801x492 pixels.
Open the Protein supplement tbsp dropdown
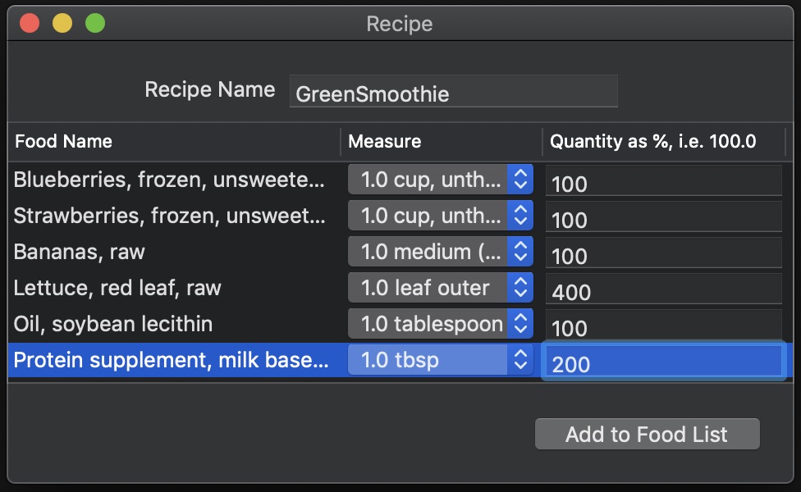(x=441, y=360)
